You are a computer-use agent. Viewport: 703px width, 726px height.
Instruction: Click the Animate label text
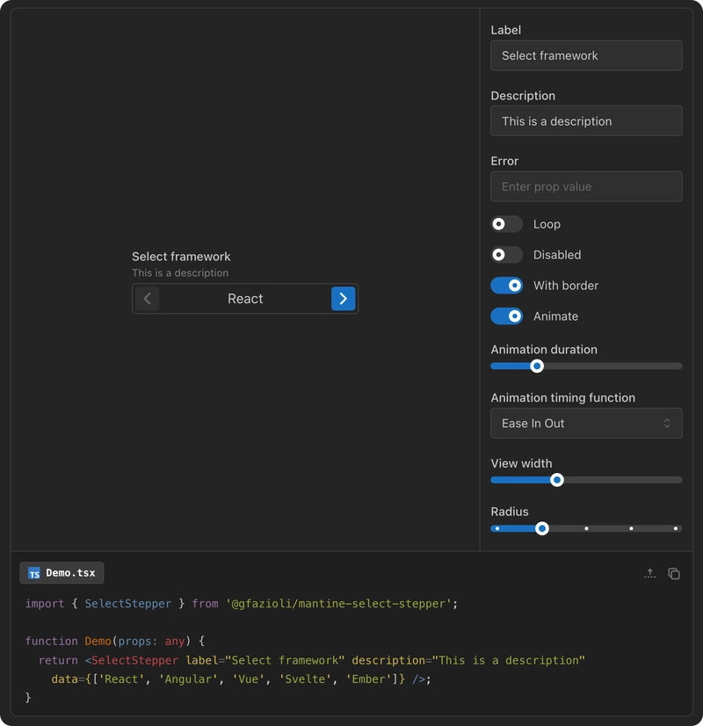555,316
